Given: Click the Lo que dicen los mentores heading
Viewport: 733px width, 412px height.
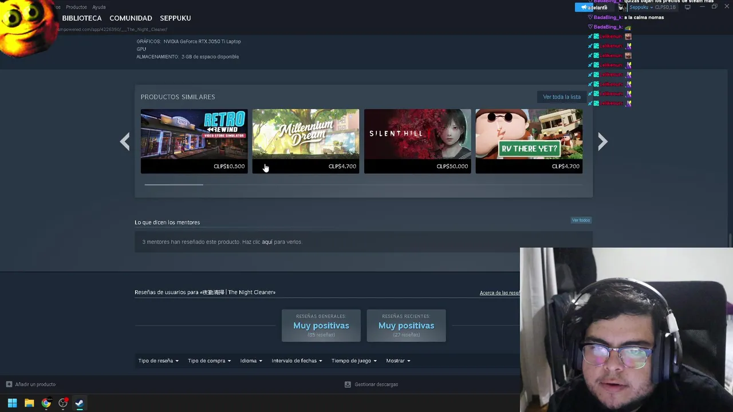Looking at the screenshot, I should (167, 223).
